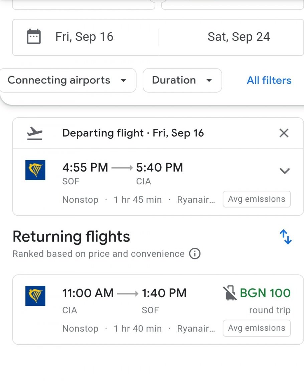Click the BGN 100 round trip price
This screenshot has height=385, width=304.
(265, 293)
